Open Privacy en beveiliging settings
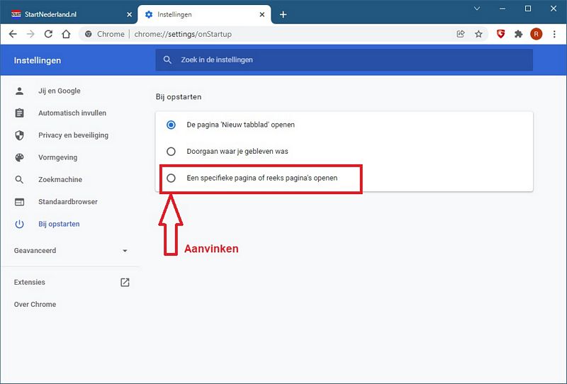This screenshot has width=567, height=384. (74, 135)
